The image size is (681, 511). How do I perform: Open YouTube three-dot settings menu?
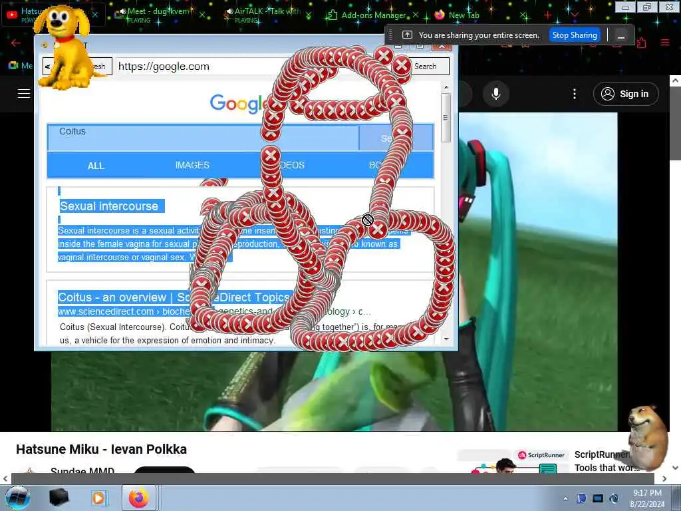(x=575, y=94)
